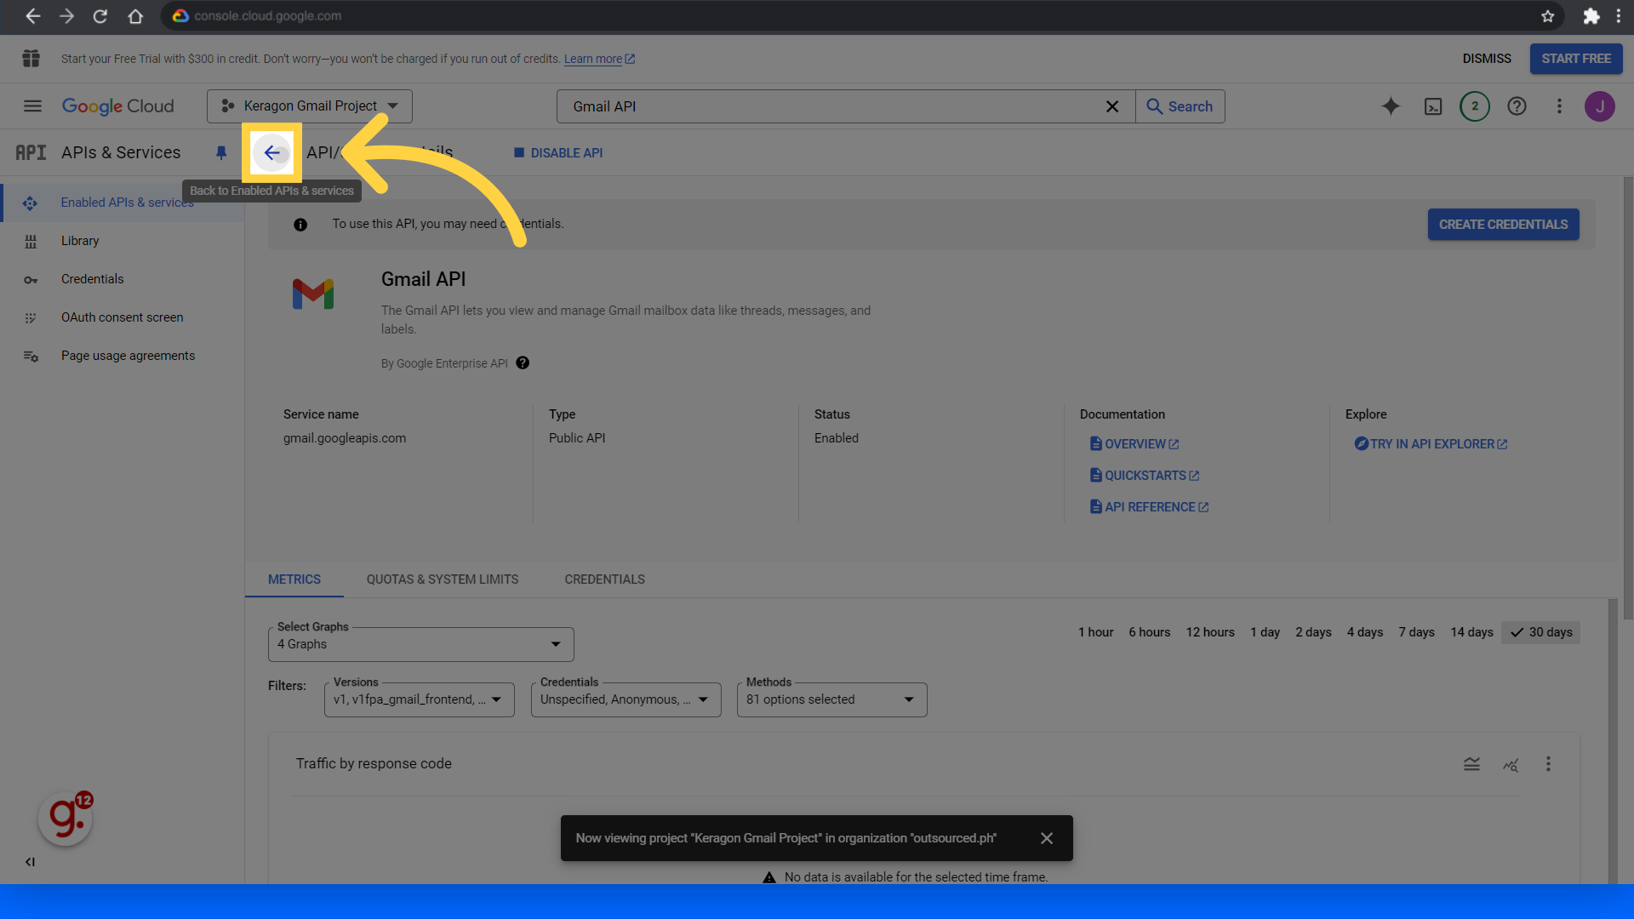Open Library in the sidebar

click(123, 241)
